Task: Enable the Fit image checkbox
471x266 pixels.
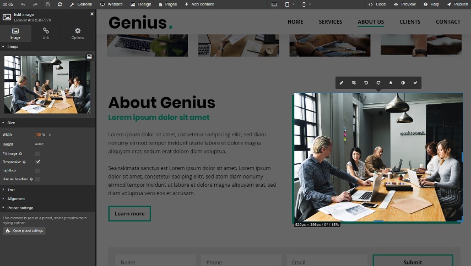Action: pos(37,154)
